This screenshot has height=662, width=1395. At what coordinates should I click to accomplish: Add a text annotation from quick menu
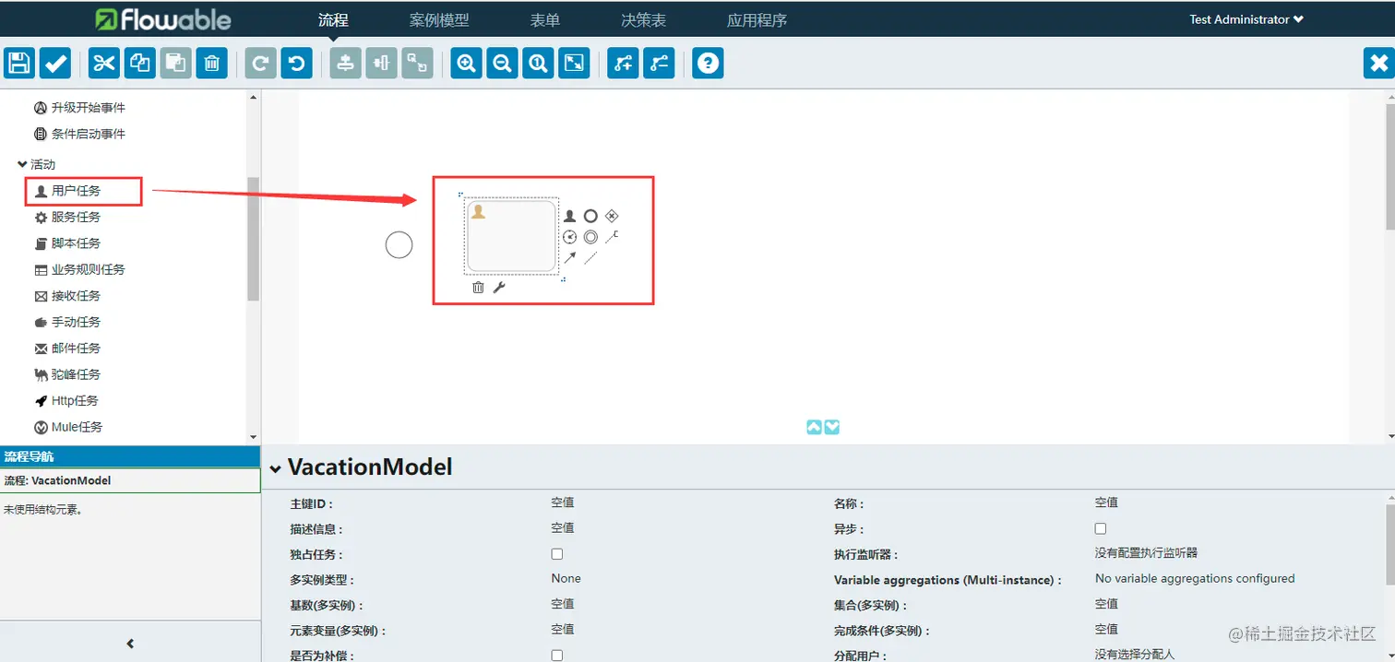pos(612,237)
